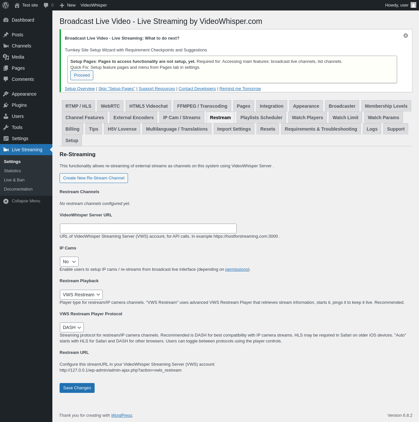Image resolution: width=419 pixels, height=422 pixels.
Task: Open the Logs tab
Action: [372, 129]
